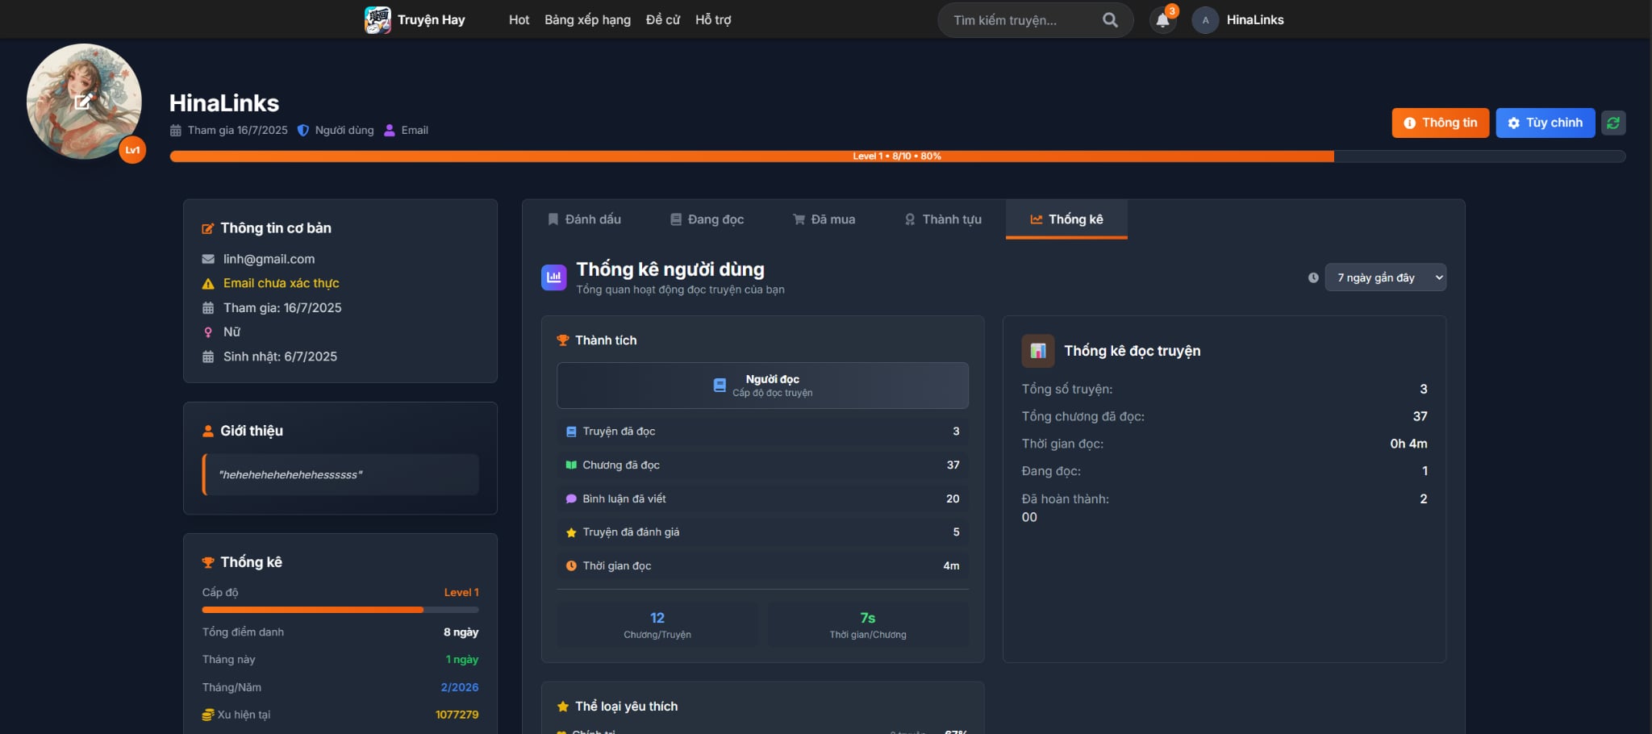Image resolution: width=1652 pixels, height=734 pixels.
Task: Click the search magnifier icon
Action: [x=1110, y=20]
